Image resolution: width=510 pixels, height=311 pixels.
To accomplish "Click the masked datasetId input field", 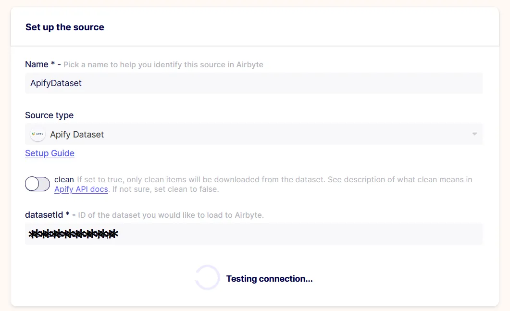I will point(254,234).
